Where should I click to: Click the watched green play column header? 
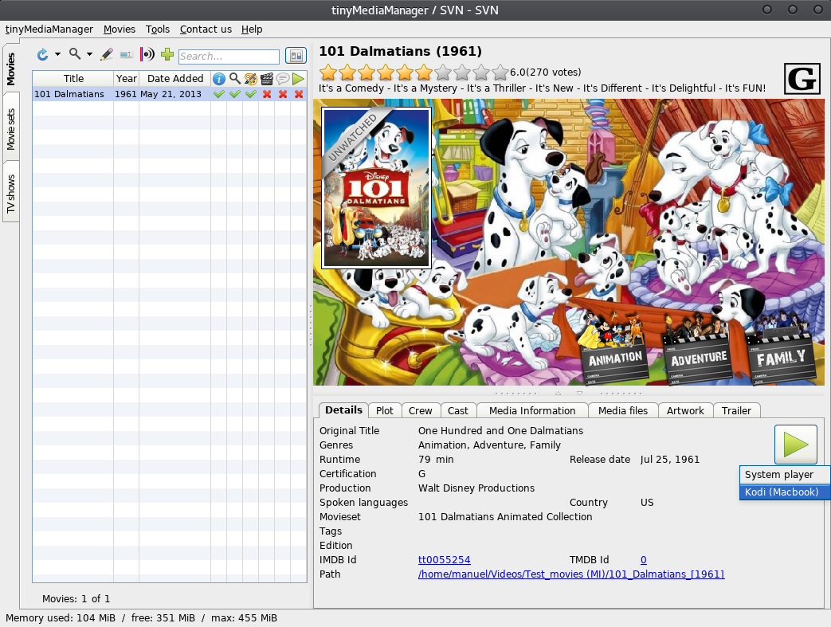click(x=298, y=79)
